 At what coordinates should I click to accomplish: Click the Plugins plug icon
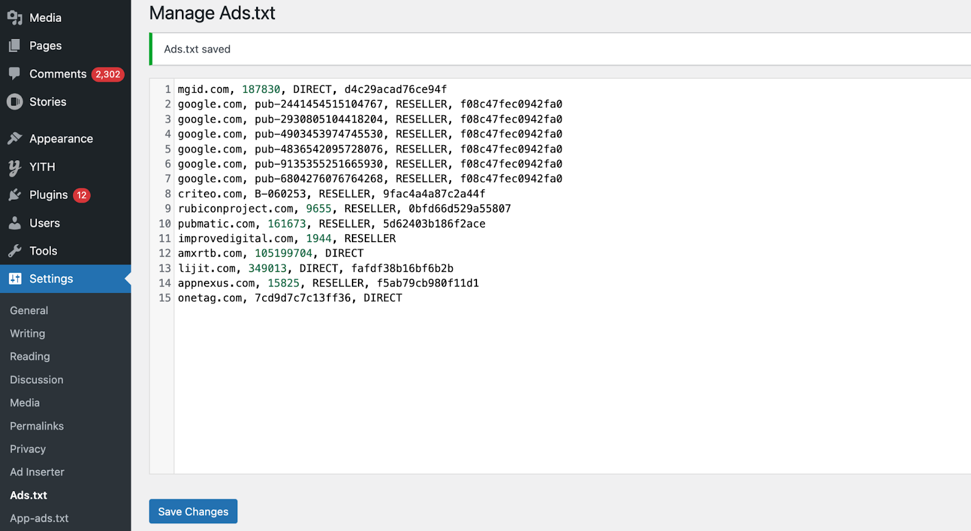coord(15,195)
